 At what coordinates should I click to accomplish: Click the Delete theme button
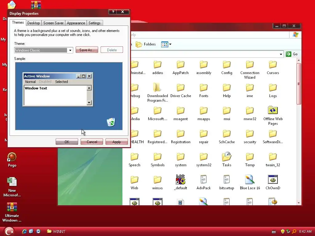112,50
